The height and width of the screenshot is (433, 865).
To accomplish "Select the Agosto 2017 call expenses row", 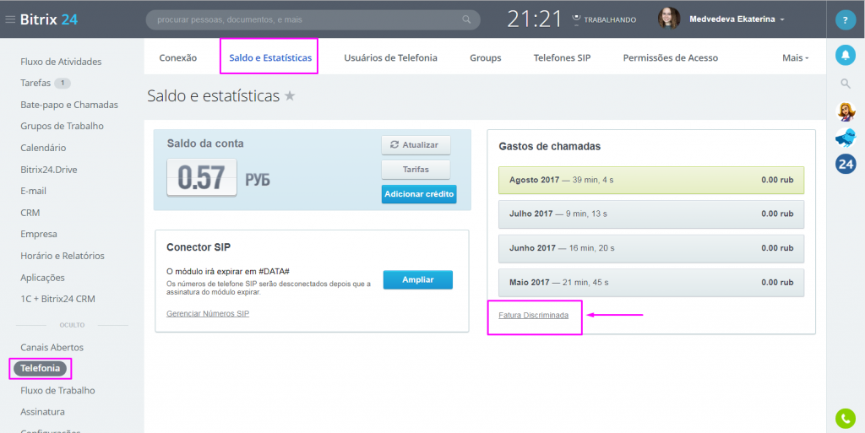I will click(x=651, y=180).
